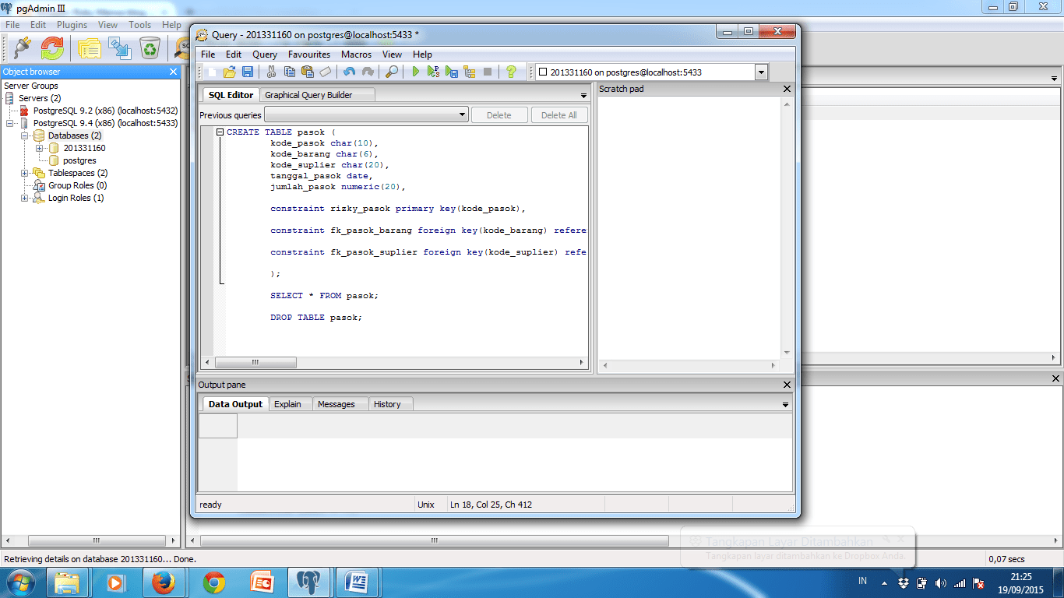The height and width of the screenshot is (598, 1064).
Task: Click the Open file folder icon
Action: coord(230,72)
